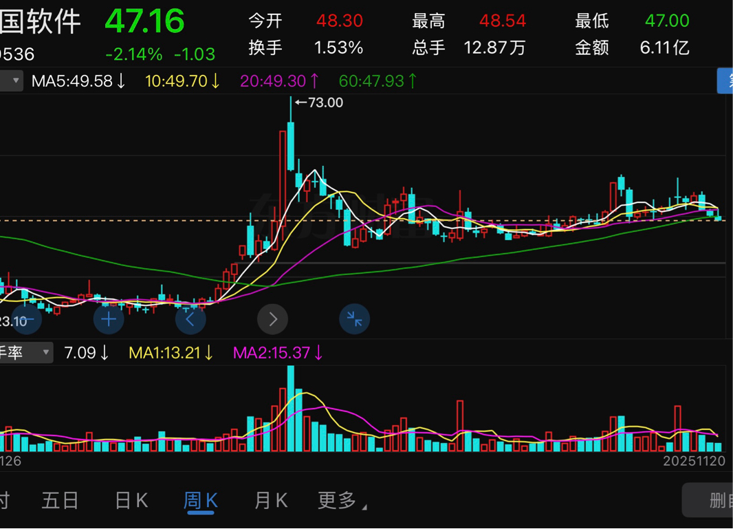Image resolution: width=733 pixels, height=529 pixels.
Task: Open the moving average type dropdown
Action: click(x=11, y=81)
